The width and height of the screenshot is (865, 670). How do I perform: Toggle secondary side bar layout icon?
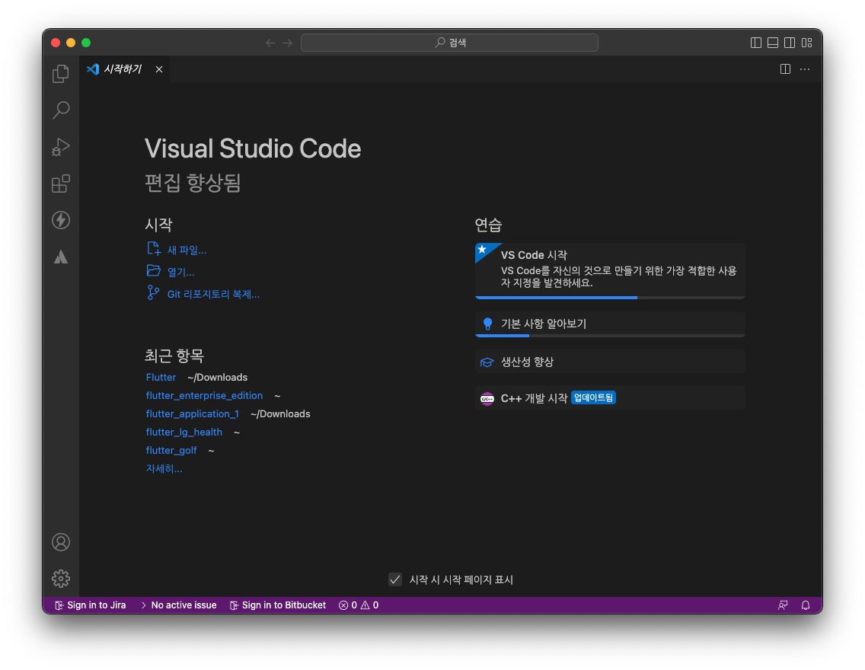[x=790, y=43]
